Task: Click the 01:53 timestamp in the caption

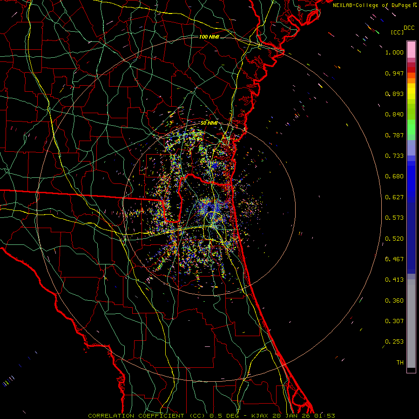Action: (325, 416)
